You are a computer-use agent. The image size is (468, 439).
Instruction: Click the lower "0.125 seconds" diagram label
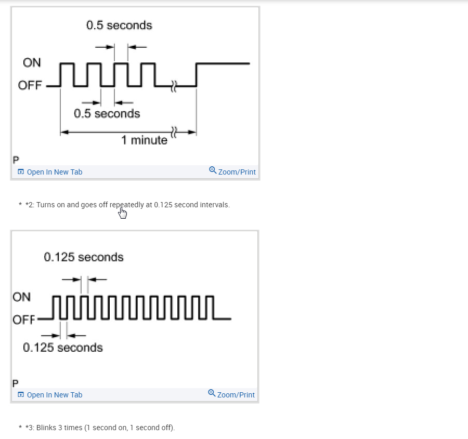(x=63, y=348)
